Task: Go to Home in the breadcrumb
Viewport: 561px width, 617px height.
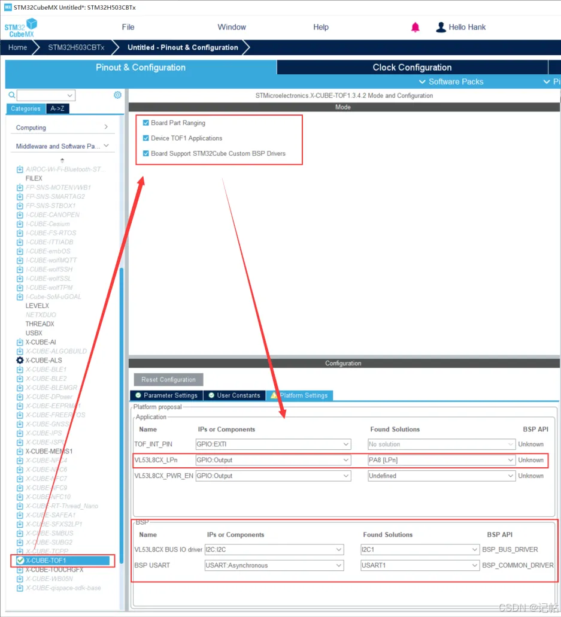Action: pos(18,47)
